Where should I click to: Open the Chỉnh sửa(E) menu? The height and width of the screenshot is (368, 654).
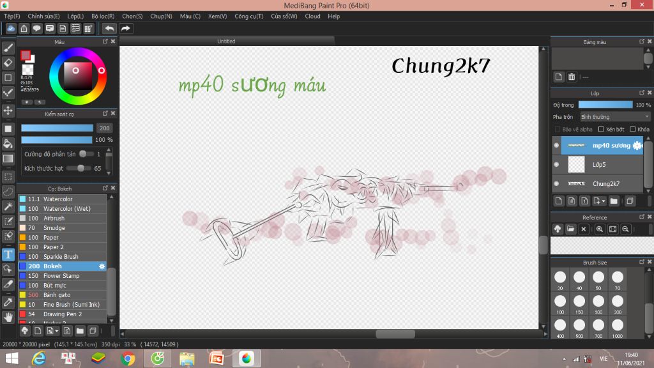coord(44,16)
